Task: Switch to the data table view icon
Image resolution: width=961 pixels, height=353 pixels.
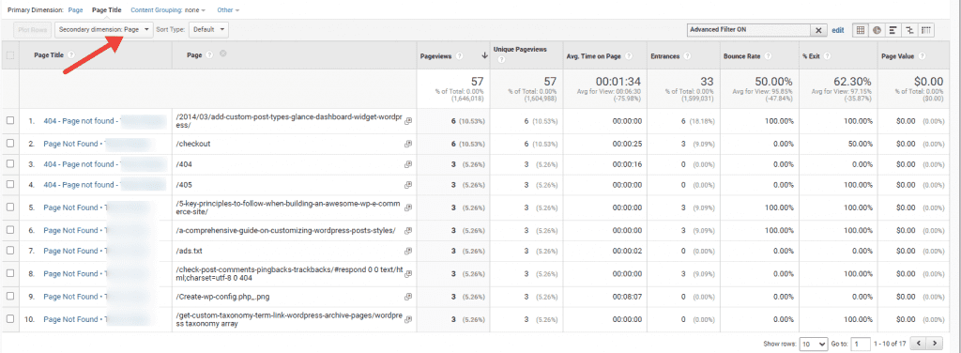Action: click(862, 29)
